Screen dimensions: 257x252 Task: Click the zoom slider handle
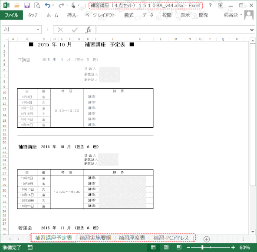pyautogui.click(x=203, y=247)
